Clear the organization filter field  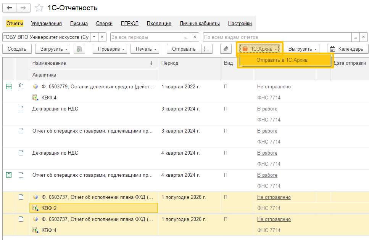[102, 37]
